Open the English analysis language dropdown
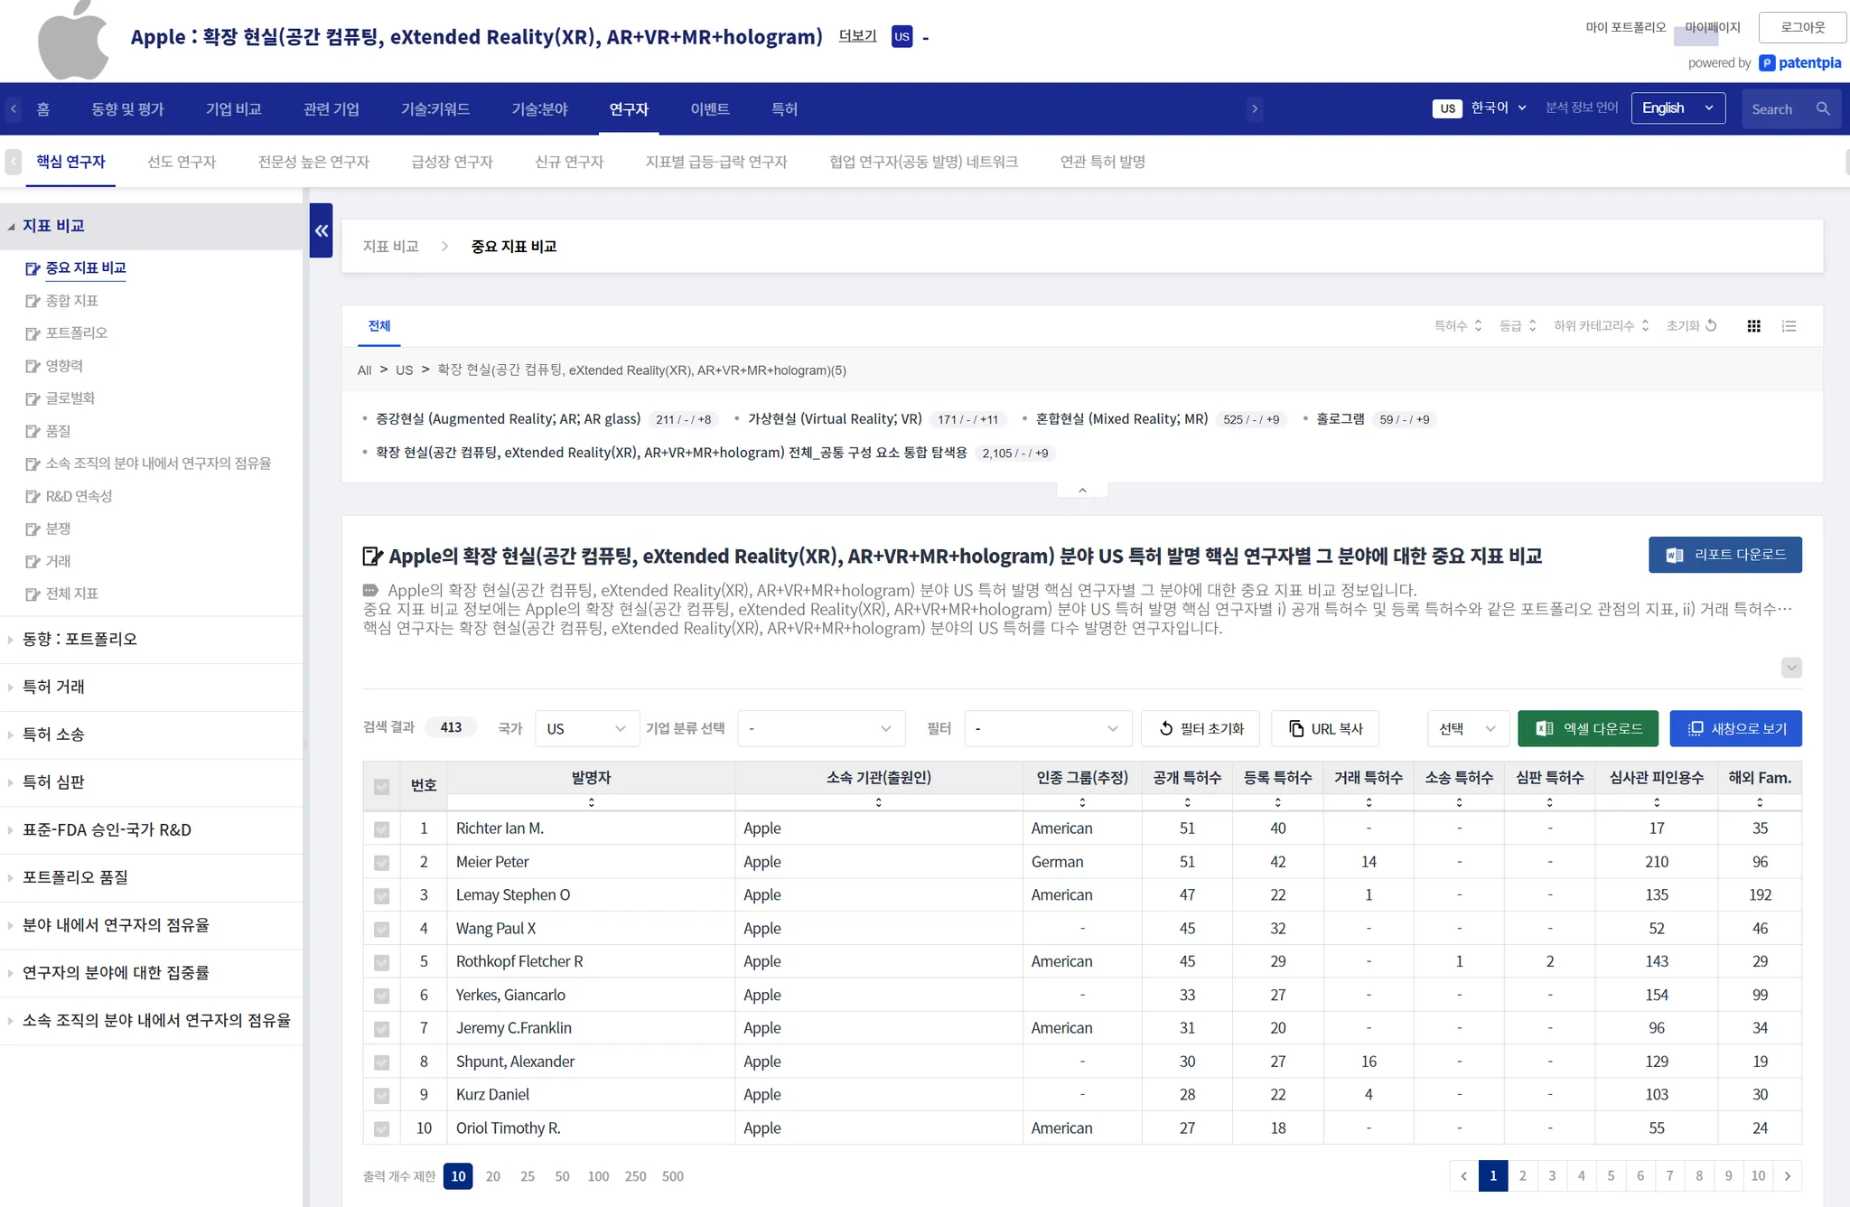The height and width of the screenshot is (1207, 1850). (x=1677, y=108)
